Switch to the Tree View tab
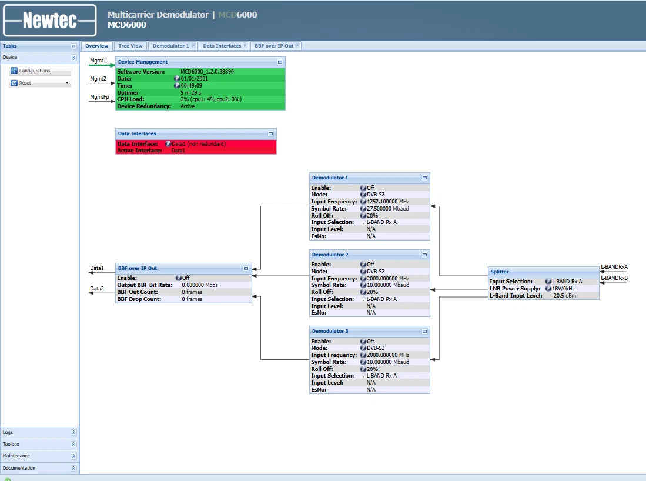This screenshot has height=481, width=646. tap(130, 46)
